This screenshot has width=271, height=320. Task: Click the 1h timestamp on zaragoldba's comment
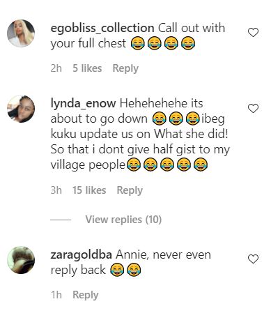point(56,295)
